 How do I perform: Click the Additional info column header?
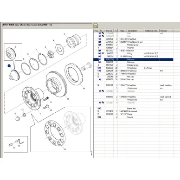tap(152, 31)
